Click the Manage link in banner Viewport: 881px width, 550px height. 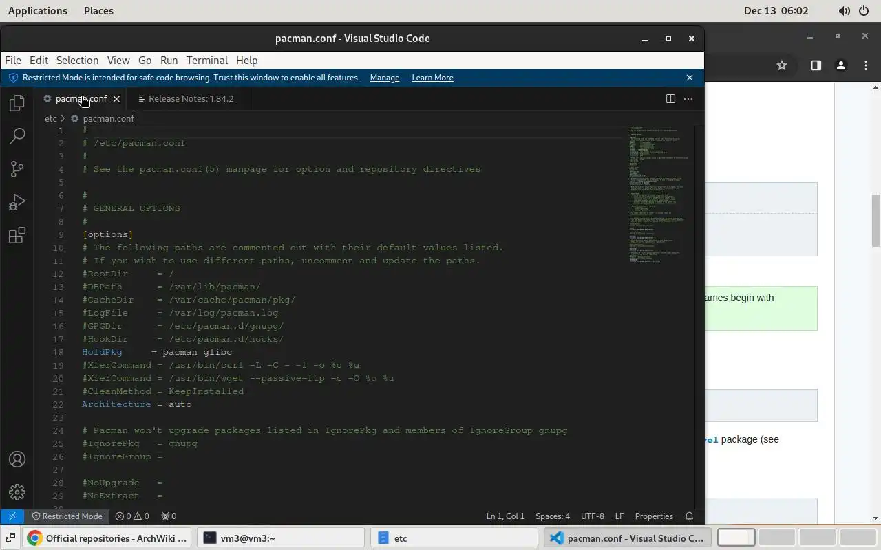click(x=385, y=78)
